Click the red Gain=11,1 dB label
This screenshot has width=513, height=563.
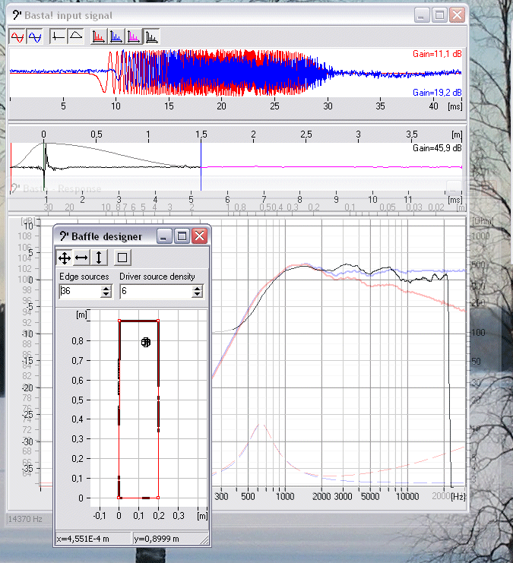(437, 54)
